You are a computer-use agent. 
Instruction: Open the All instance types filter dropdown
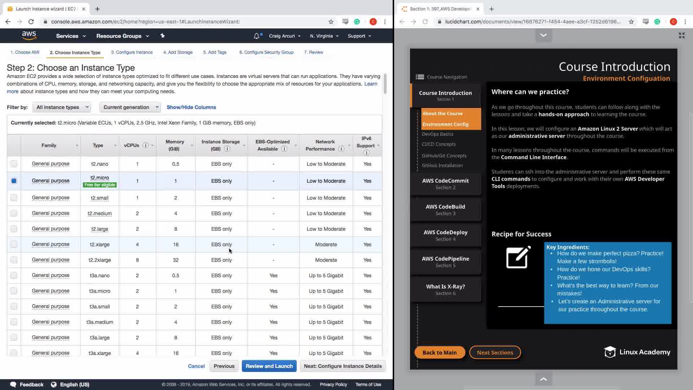pos(61,107)
